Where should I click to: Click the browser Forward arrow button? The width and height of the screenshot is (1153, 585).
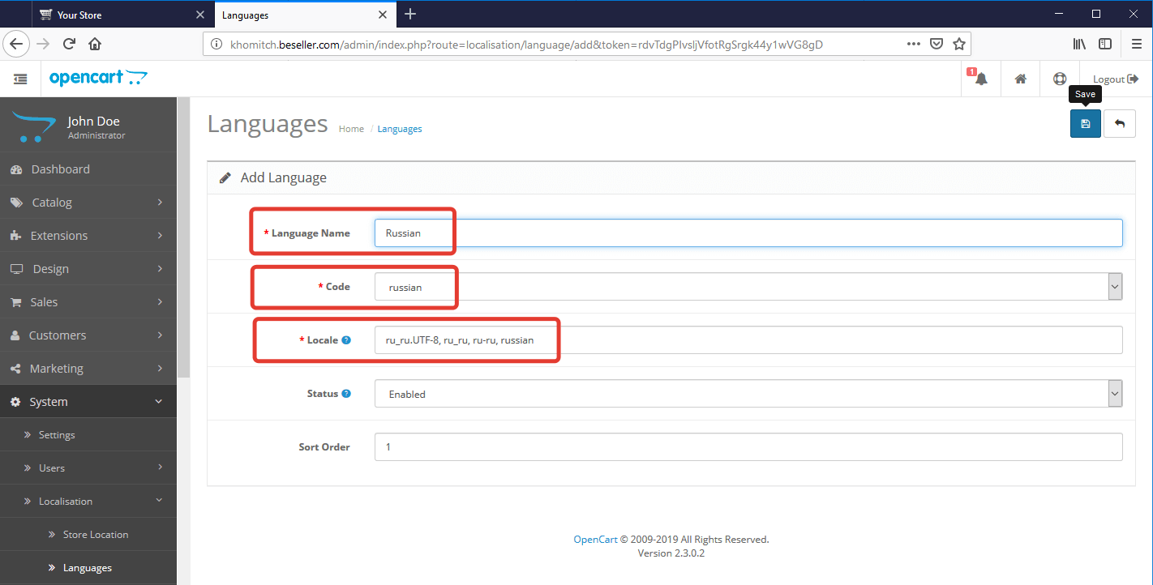43,44
